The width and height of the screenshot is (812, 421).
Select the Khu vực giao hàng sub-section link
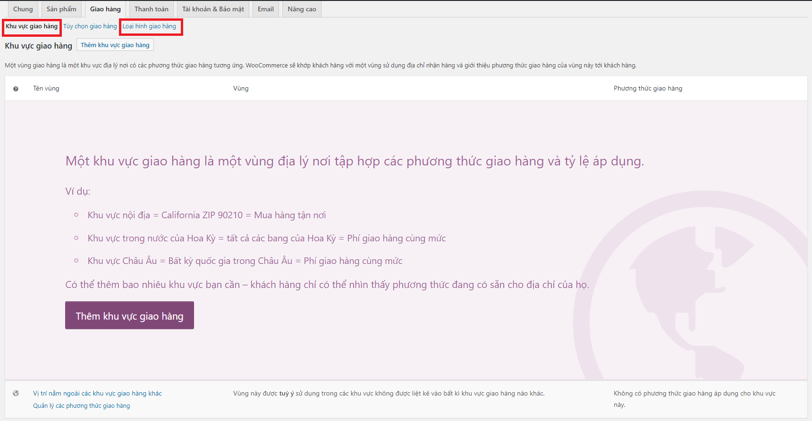[32, 26]
